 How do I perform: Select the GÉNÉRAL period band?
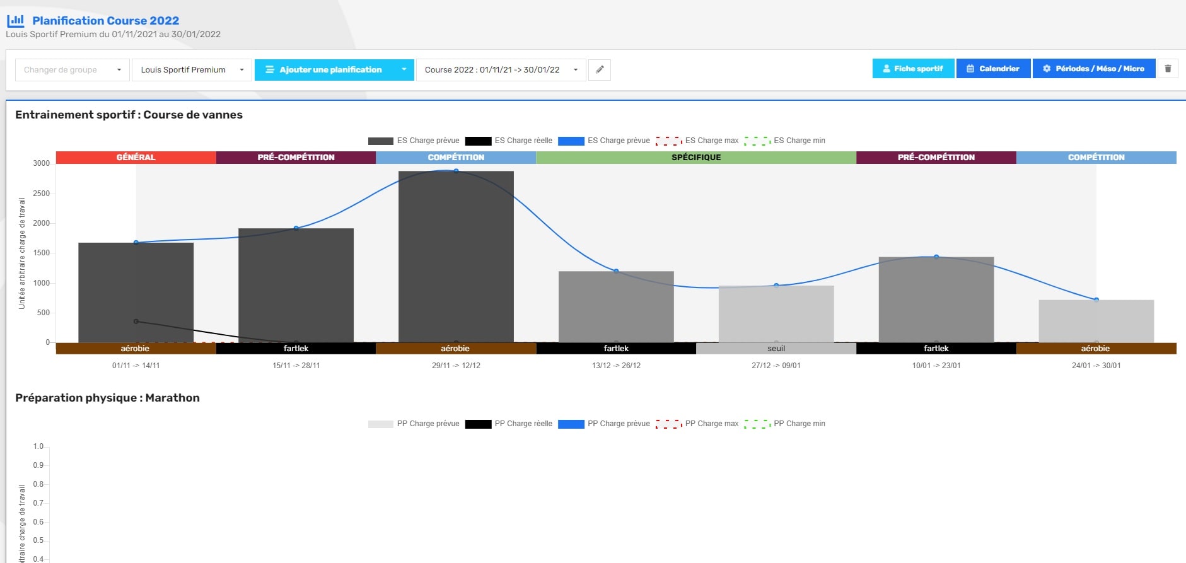(136, 158)
